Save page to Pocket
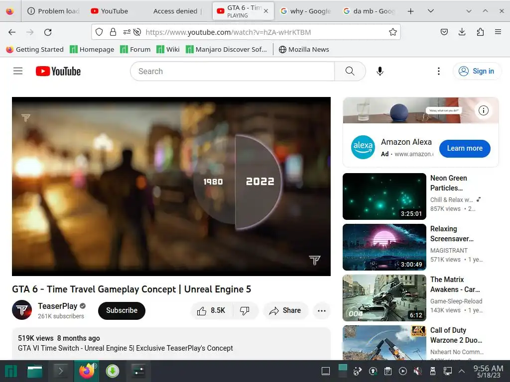Image resolution: width=510 pixels, height=382 pixels. pyautogui.click(x=444, y=32)
